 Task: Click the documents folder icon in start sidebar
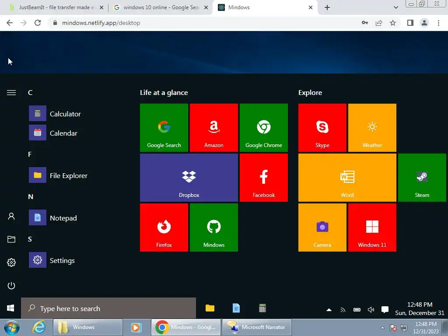pos(11,239)
